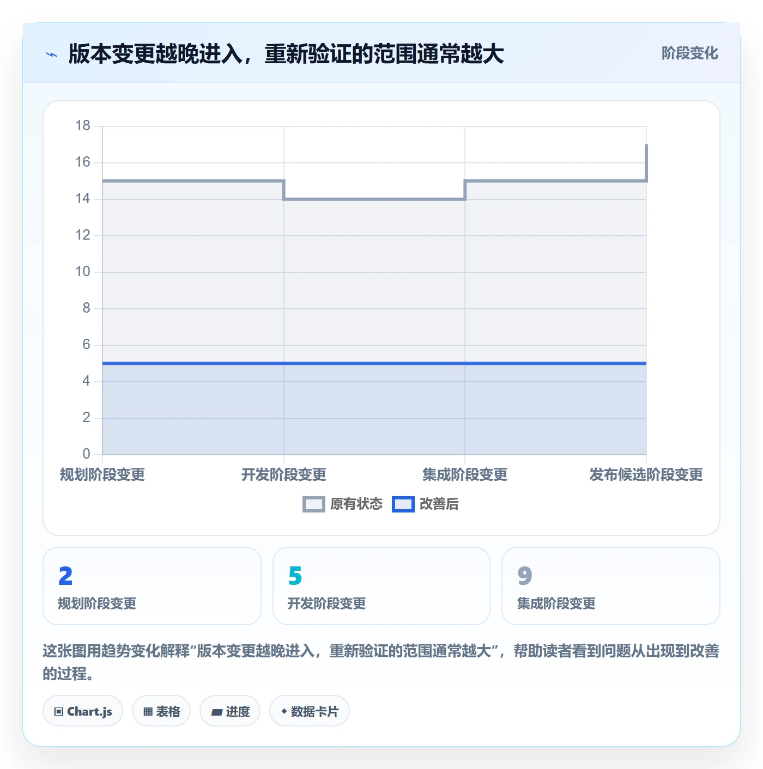Click the x-axis label 发布候选阶段变更
The height and width of the screenshot is (769, 763).
[x=646, y=475]
